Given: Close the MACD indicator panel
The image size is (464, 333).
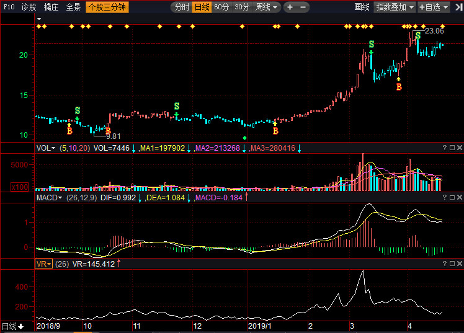Looking at the screenshot, I should coord(459,197).
